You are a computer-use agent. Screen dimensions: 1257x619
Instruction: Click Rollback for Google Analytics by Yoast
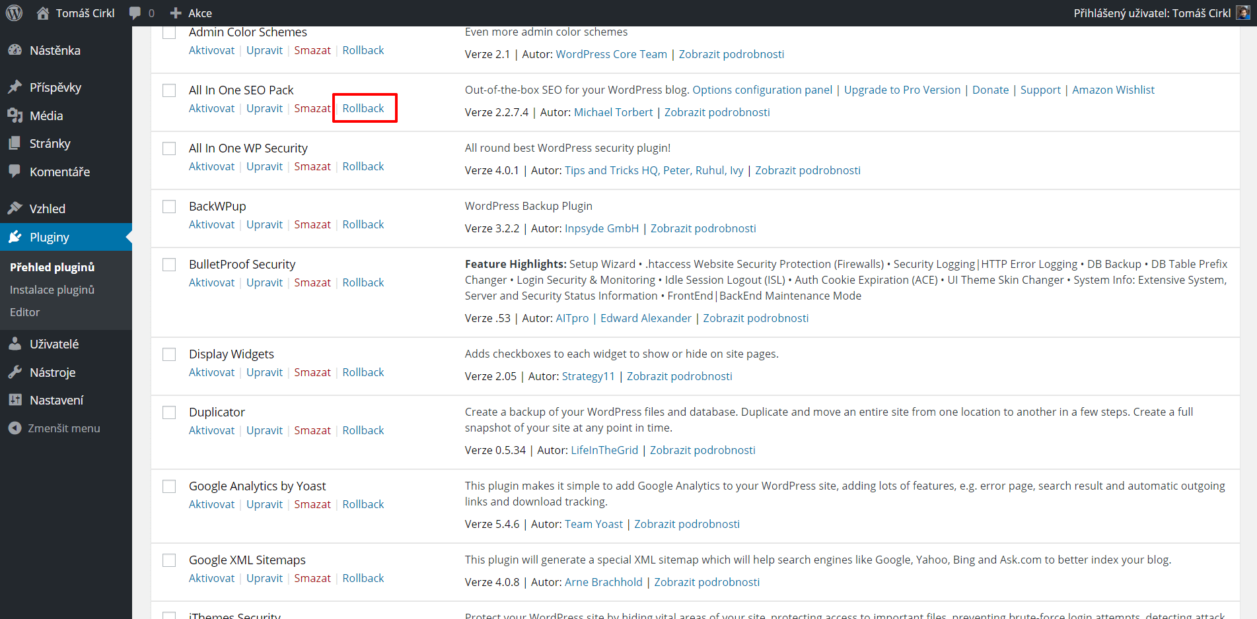tap(363, 504)
